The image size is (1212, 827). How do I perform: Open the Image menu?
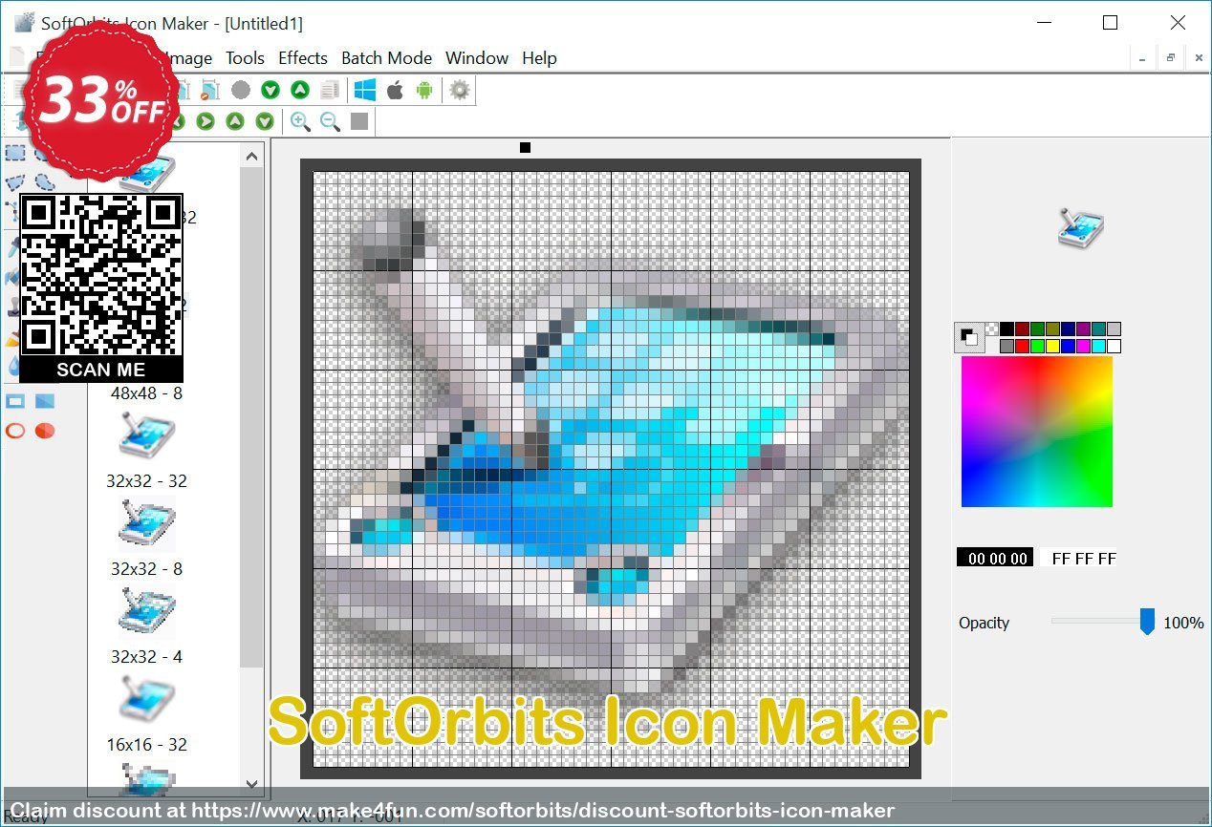[x=189, y=58]
